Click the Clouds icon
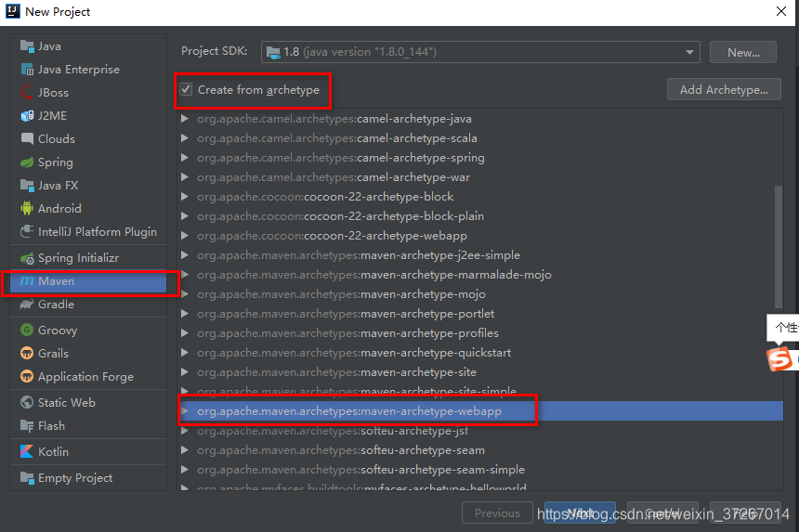The height and width of the screenshot is (532, 799). (27, 138)
